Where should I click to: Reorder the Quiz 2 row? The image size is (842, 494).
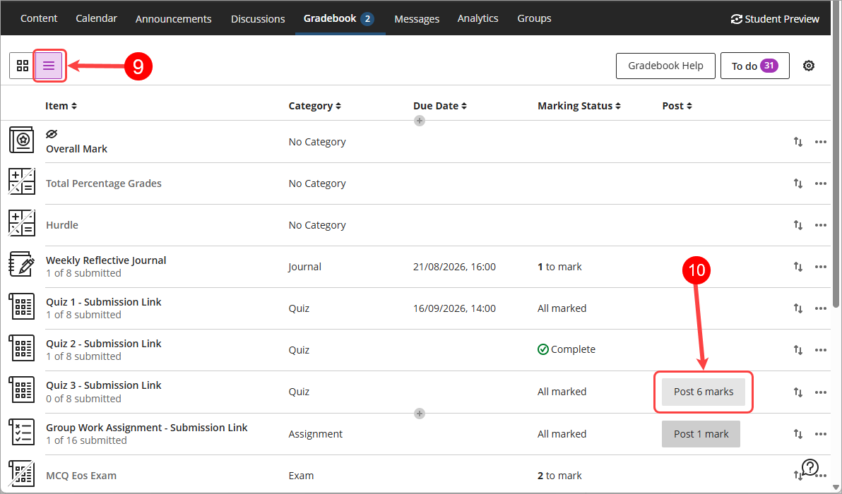point(798,350)
